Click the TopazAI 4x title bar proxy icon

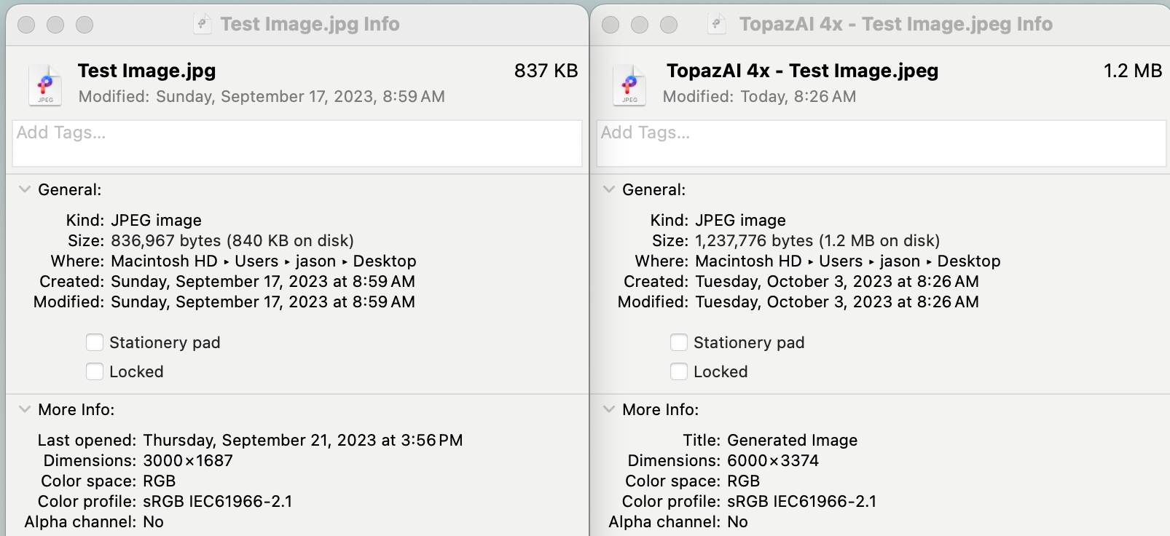717,24
